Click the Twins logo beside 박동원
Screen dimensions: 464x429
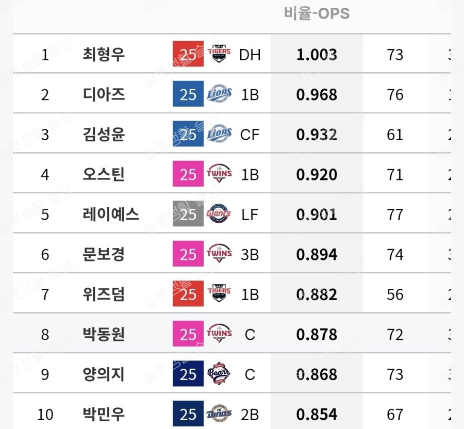point(219,333)
